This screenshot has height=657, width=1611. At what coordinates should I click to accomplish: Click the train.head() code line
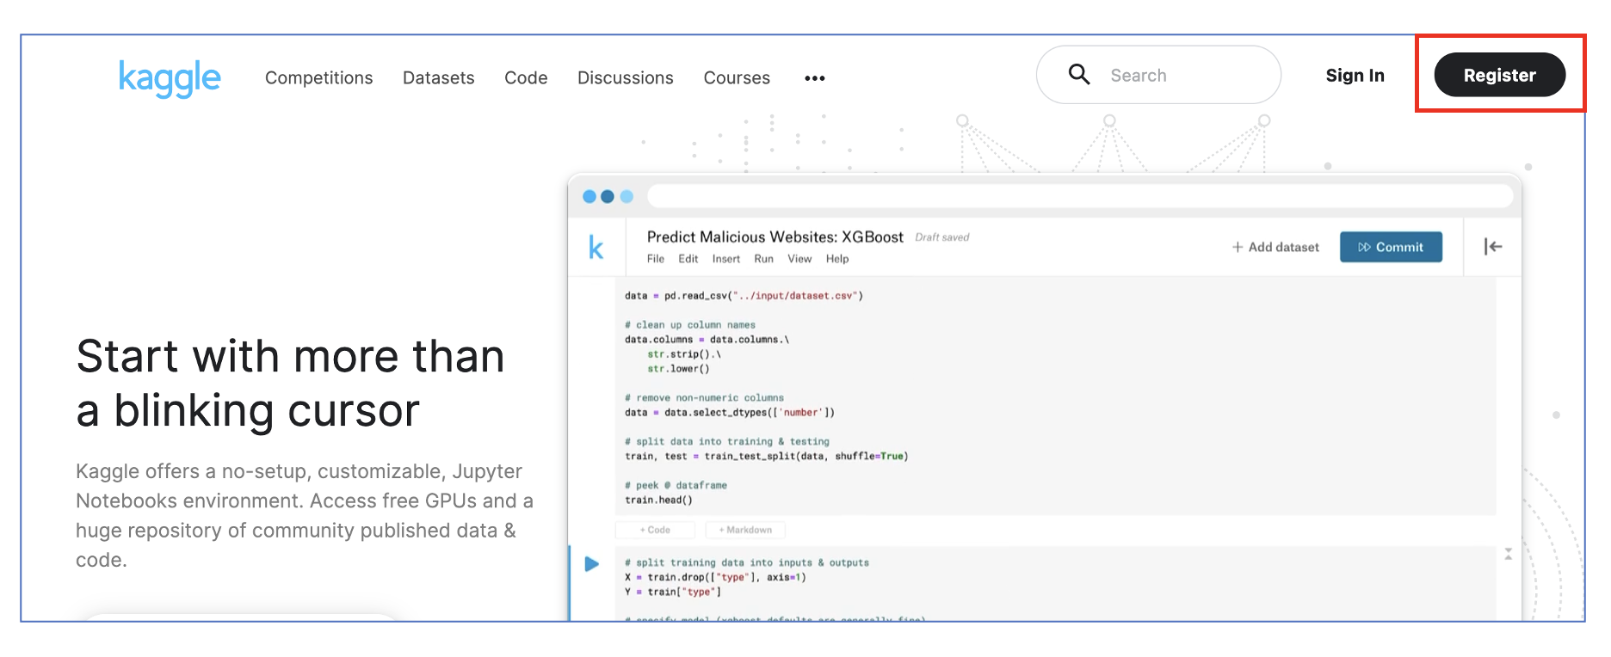click(x=658, y=500)
